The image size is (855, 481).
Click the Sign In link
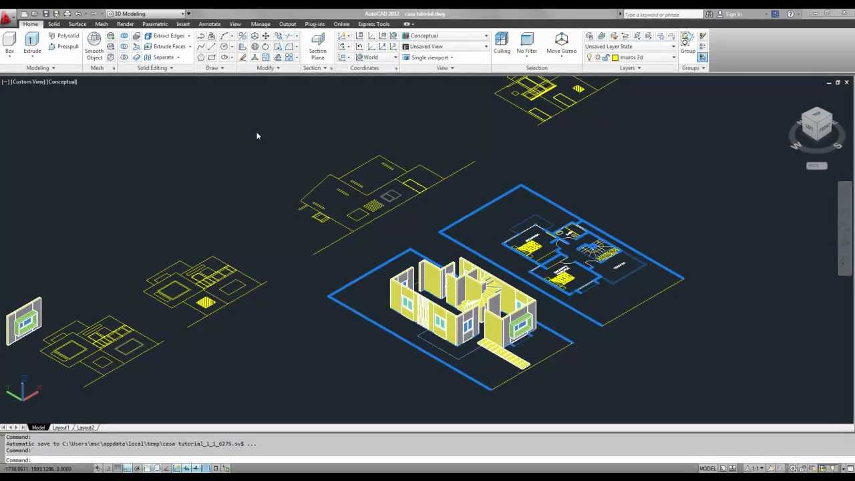pos(733,14)
